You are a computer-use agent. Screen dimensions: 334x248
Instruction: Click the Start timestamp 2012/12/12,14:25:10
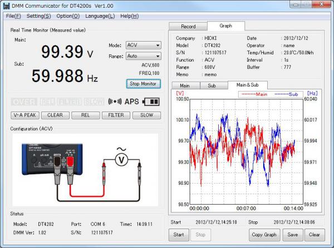[216, 222]
